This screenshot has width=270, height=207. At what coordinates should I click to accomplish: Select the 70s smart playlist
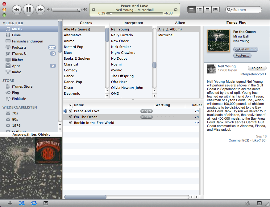[29, 113]
